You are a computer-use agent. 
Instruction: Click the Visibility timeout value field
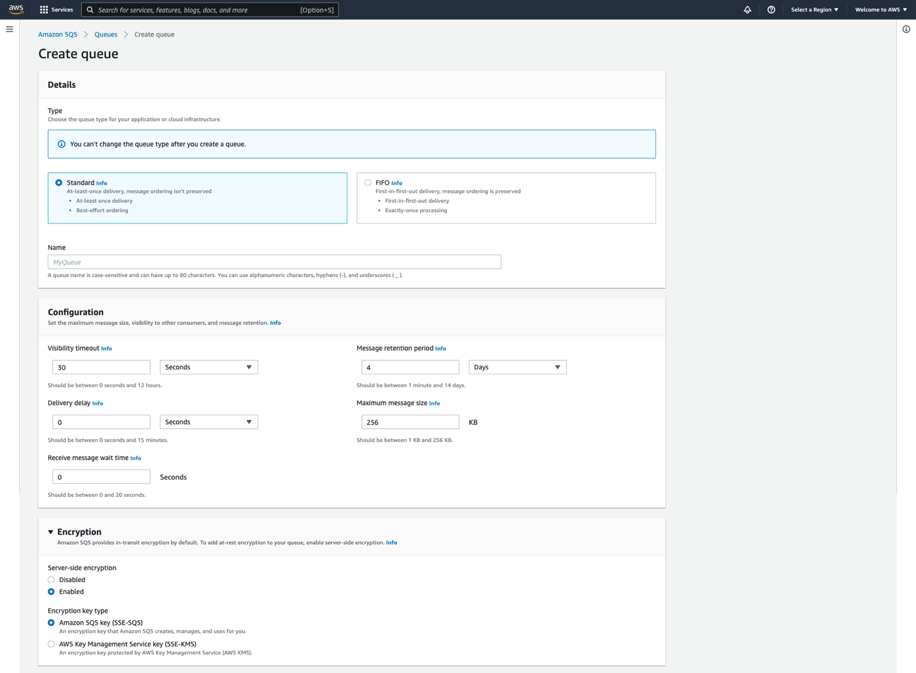[102, 367]
